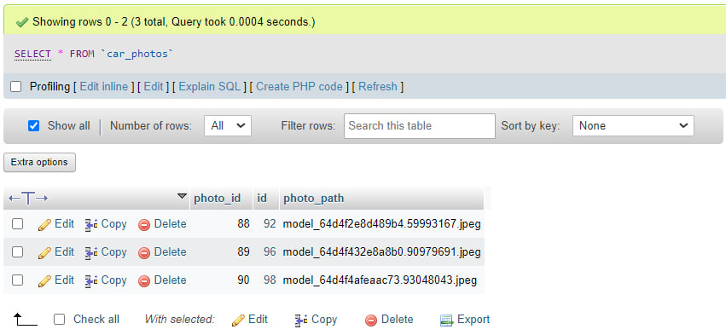Open the Number of rows dropdown
The image size is (726, 335).
[x=227, y=126]
